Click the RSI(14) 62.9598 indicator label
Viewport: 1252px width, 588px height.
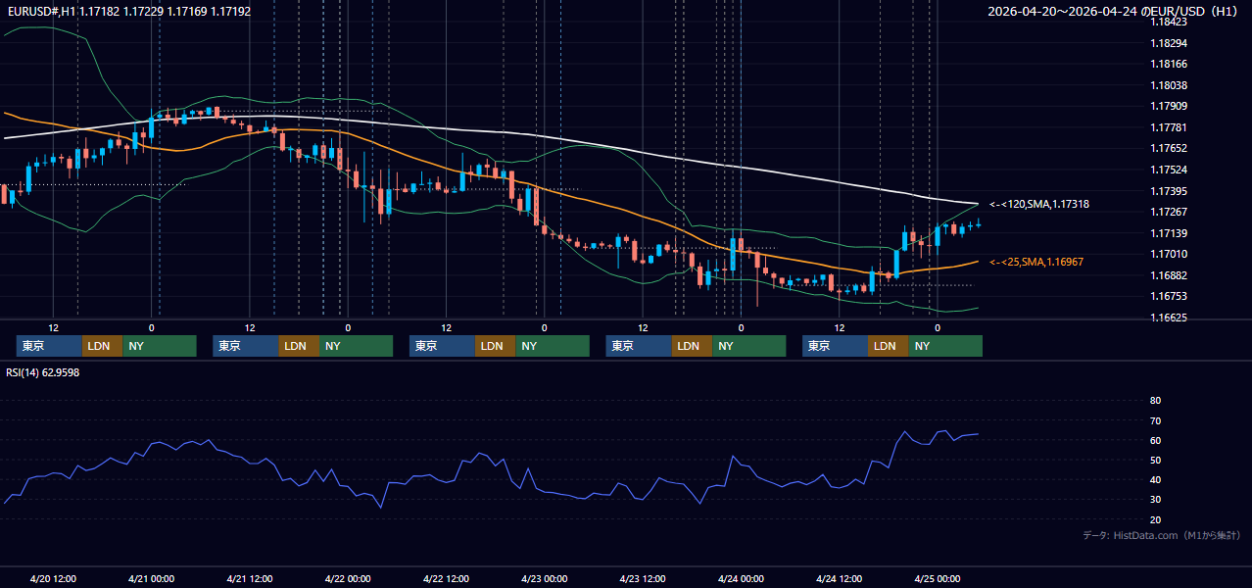point(43,372)
